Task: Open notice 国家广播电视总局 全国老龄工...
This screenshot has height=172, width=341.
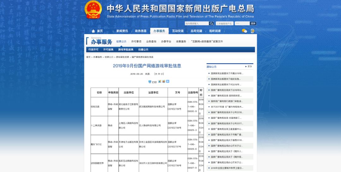Action: coord(226,118)
